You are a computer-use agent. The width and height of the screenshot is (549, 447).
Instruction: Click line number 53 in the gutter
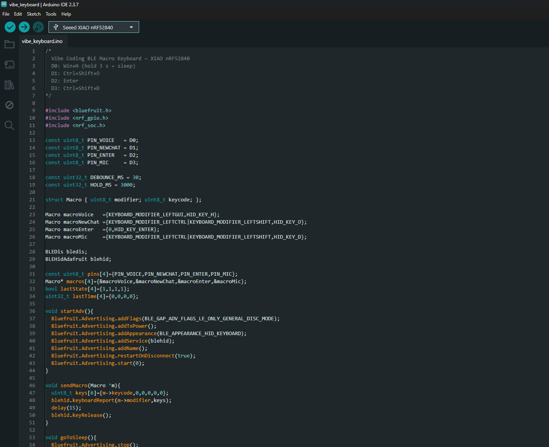click(32, 438)
